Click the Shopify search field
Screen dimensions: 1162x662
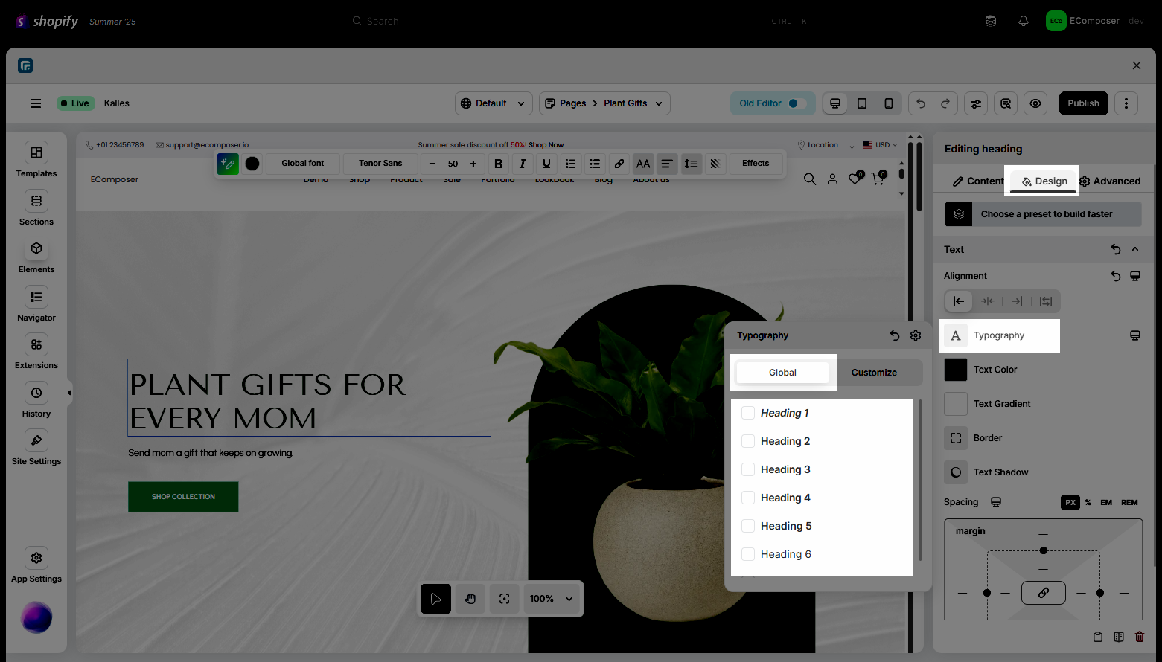pyautogui.click(x=581, y=21)
